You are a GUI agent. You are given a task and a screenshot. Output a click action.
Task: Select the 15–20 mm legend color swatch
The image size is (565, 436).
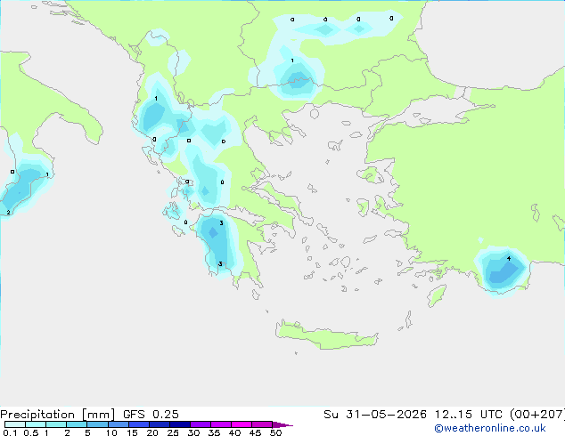click(138, 424)
